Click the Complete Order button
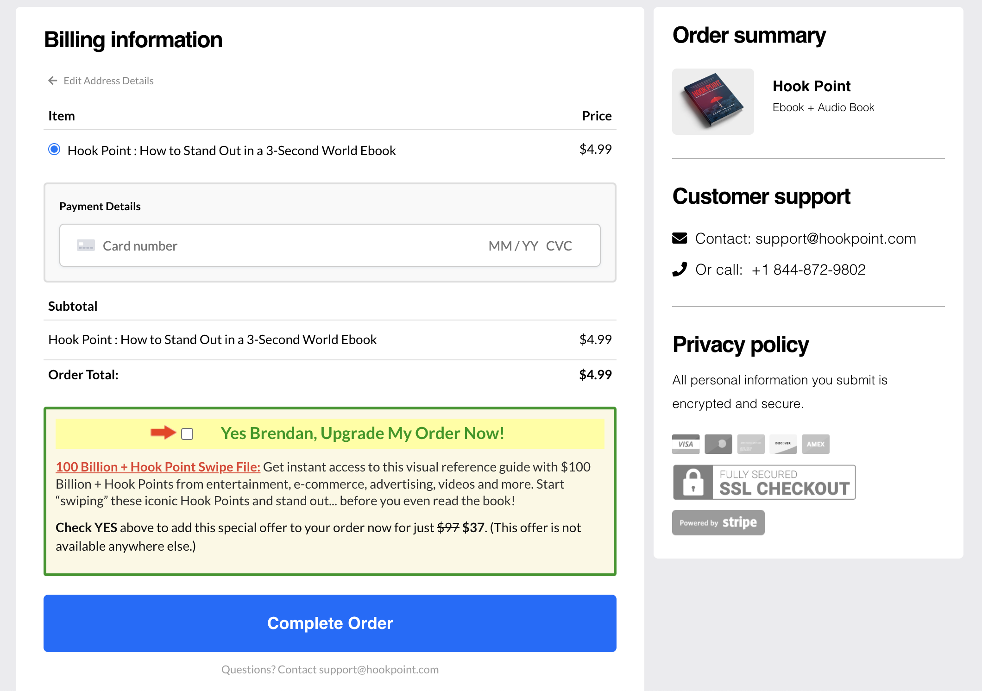The width and height of the screenshot is (982, 691). tap(330, 623)
